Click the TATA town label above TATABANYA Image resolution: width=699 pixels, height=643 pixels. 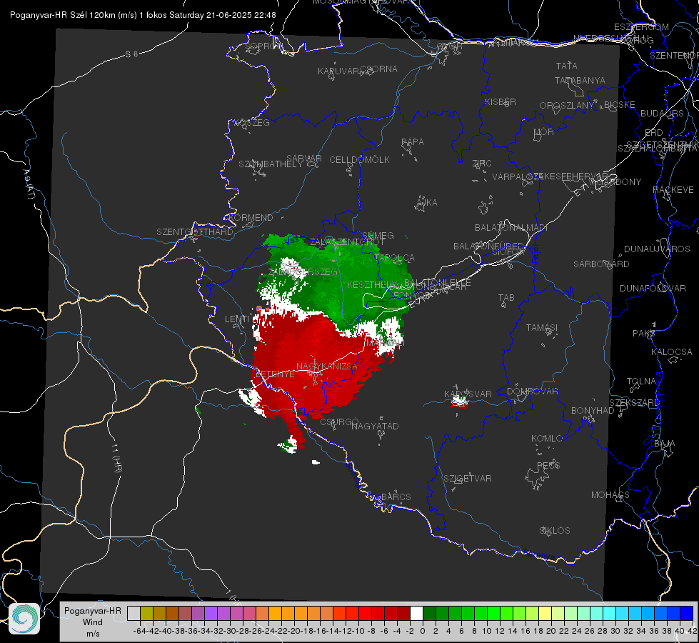coord(567,66)
